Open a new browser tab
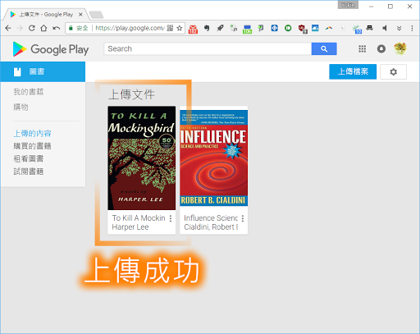This screenshot has height=334, width=420. click(x=97, y=15)
